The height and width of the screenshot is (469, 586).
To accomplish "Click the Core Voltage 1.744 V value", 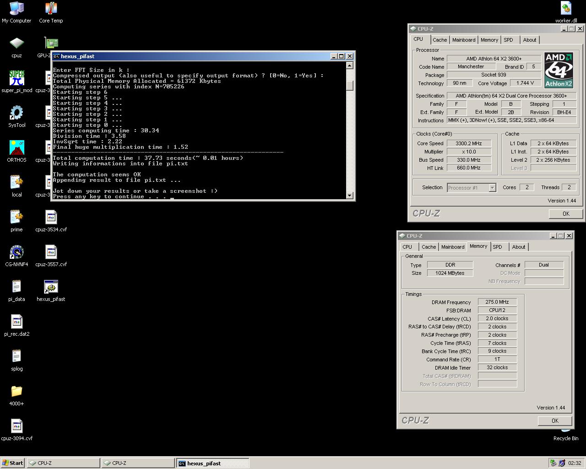I will [x=525, y=83].
